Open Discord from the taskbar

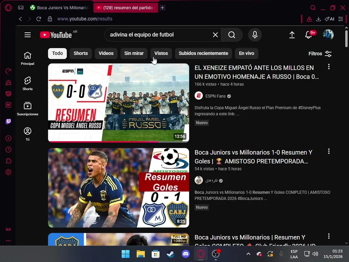click(x=186, y=254)
